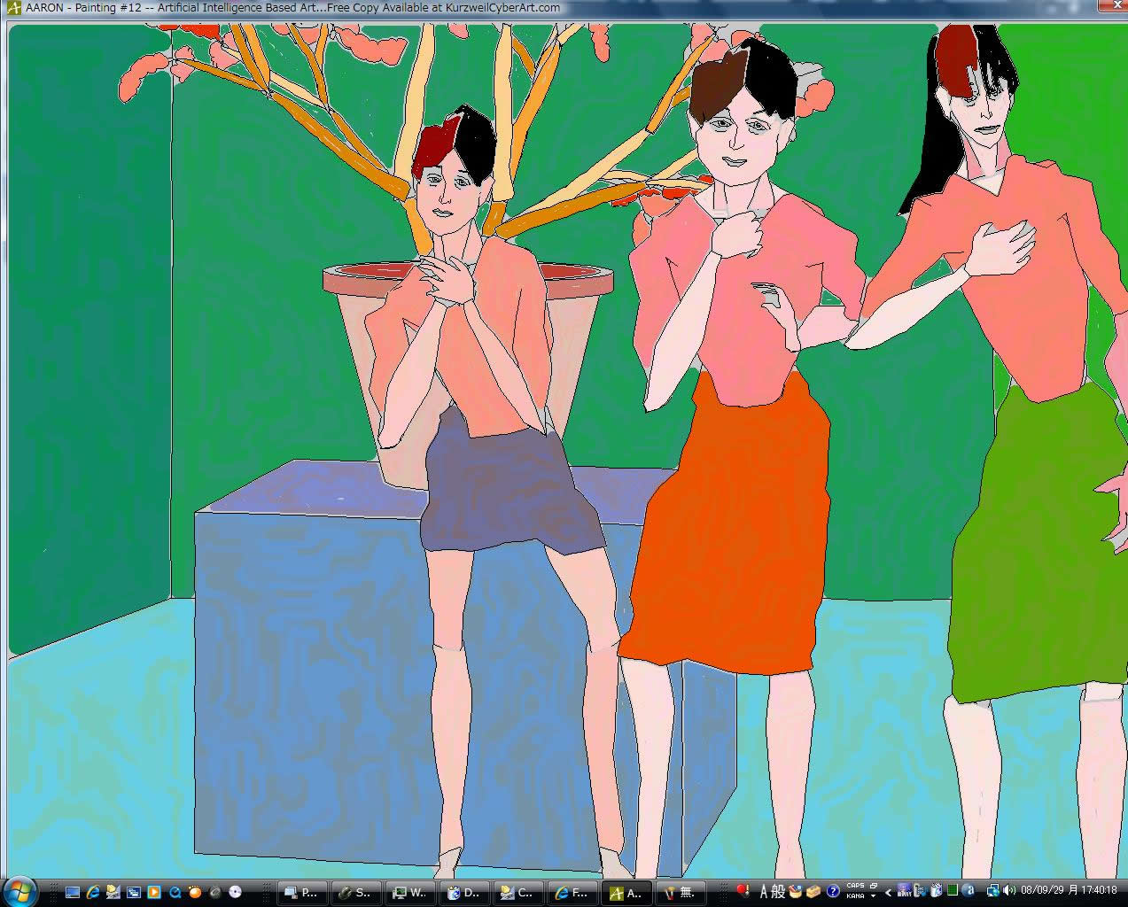Switch to the 'F...' Internet Explorer taskbar button

[572, 893]
